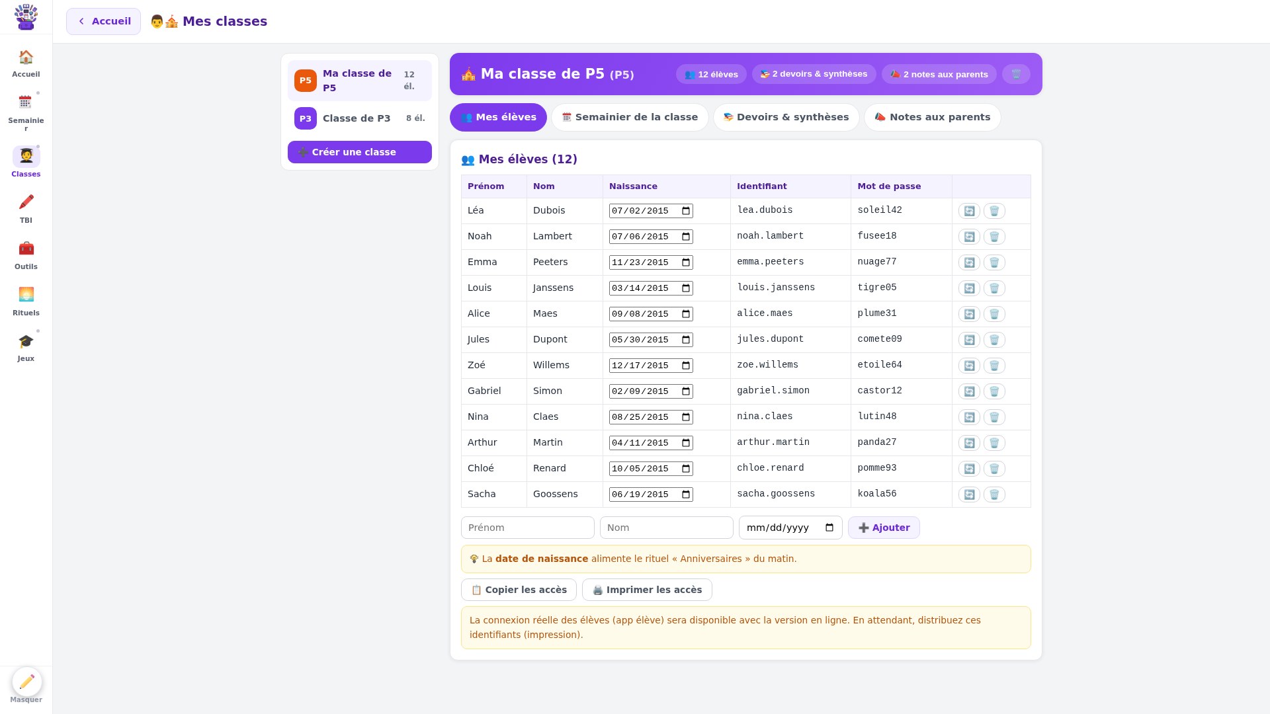Open Jeux section in sidebar
This screenshot has width=1270, height=714.
[26, 347]
